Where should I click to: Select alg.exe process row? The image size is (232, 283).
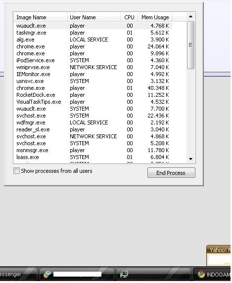[x=93, y=40]
